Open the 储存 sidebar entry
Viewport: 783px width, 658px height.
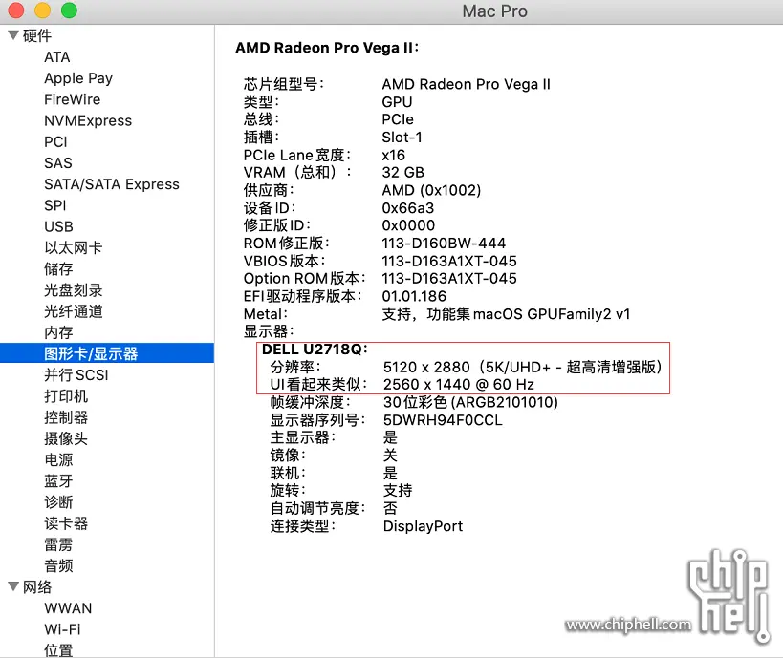pyautogui.click(x=58, y=269)
